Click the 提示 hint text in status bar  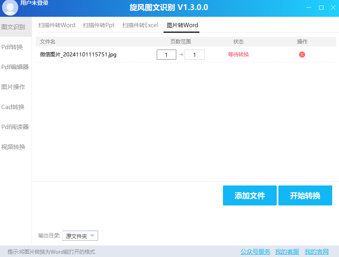[x=51, y=252]
